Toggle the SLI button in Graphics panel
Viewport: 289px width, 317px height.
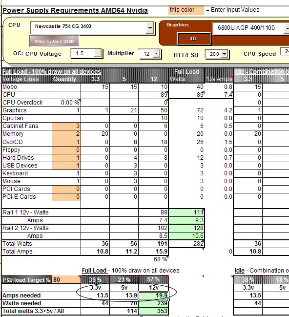[x=194, y=39]
